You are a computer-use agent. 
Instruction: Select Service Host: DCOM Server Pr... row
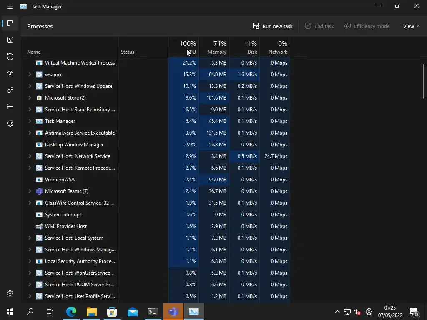pyautogui.click(x=156, y=285)
